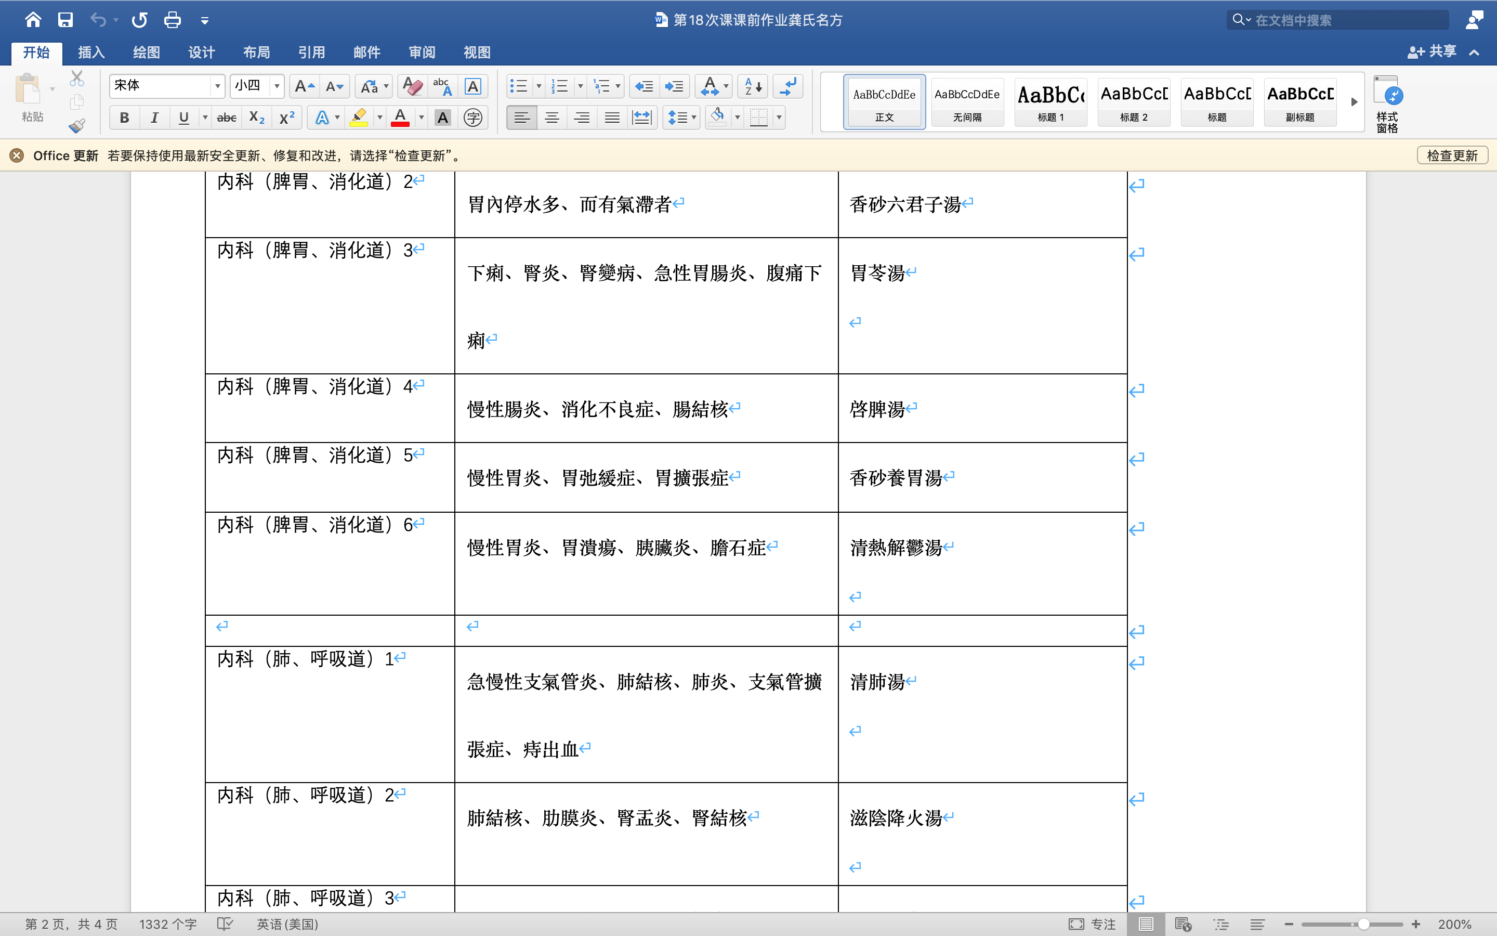The height and width of the screenshot is (936, 1497).
Task: Apply the Text Effects button
Action: click(x=322, y=118)
